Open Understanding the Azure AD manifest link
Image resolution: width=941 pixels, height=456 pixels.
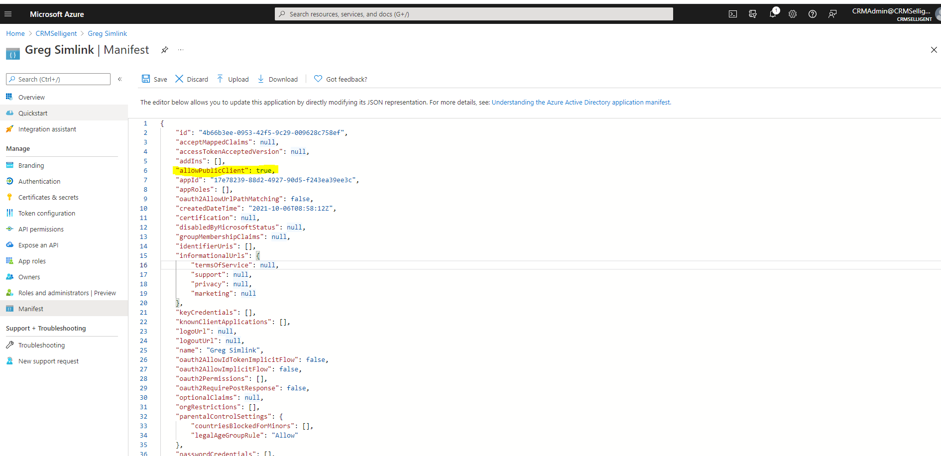pos(581,103)
